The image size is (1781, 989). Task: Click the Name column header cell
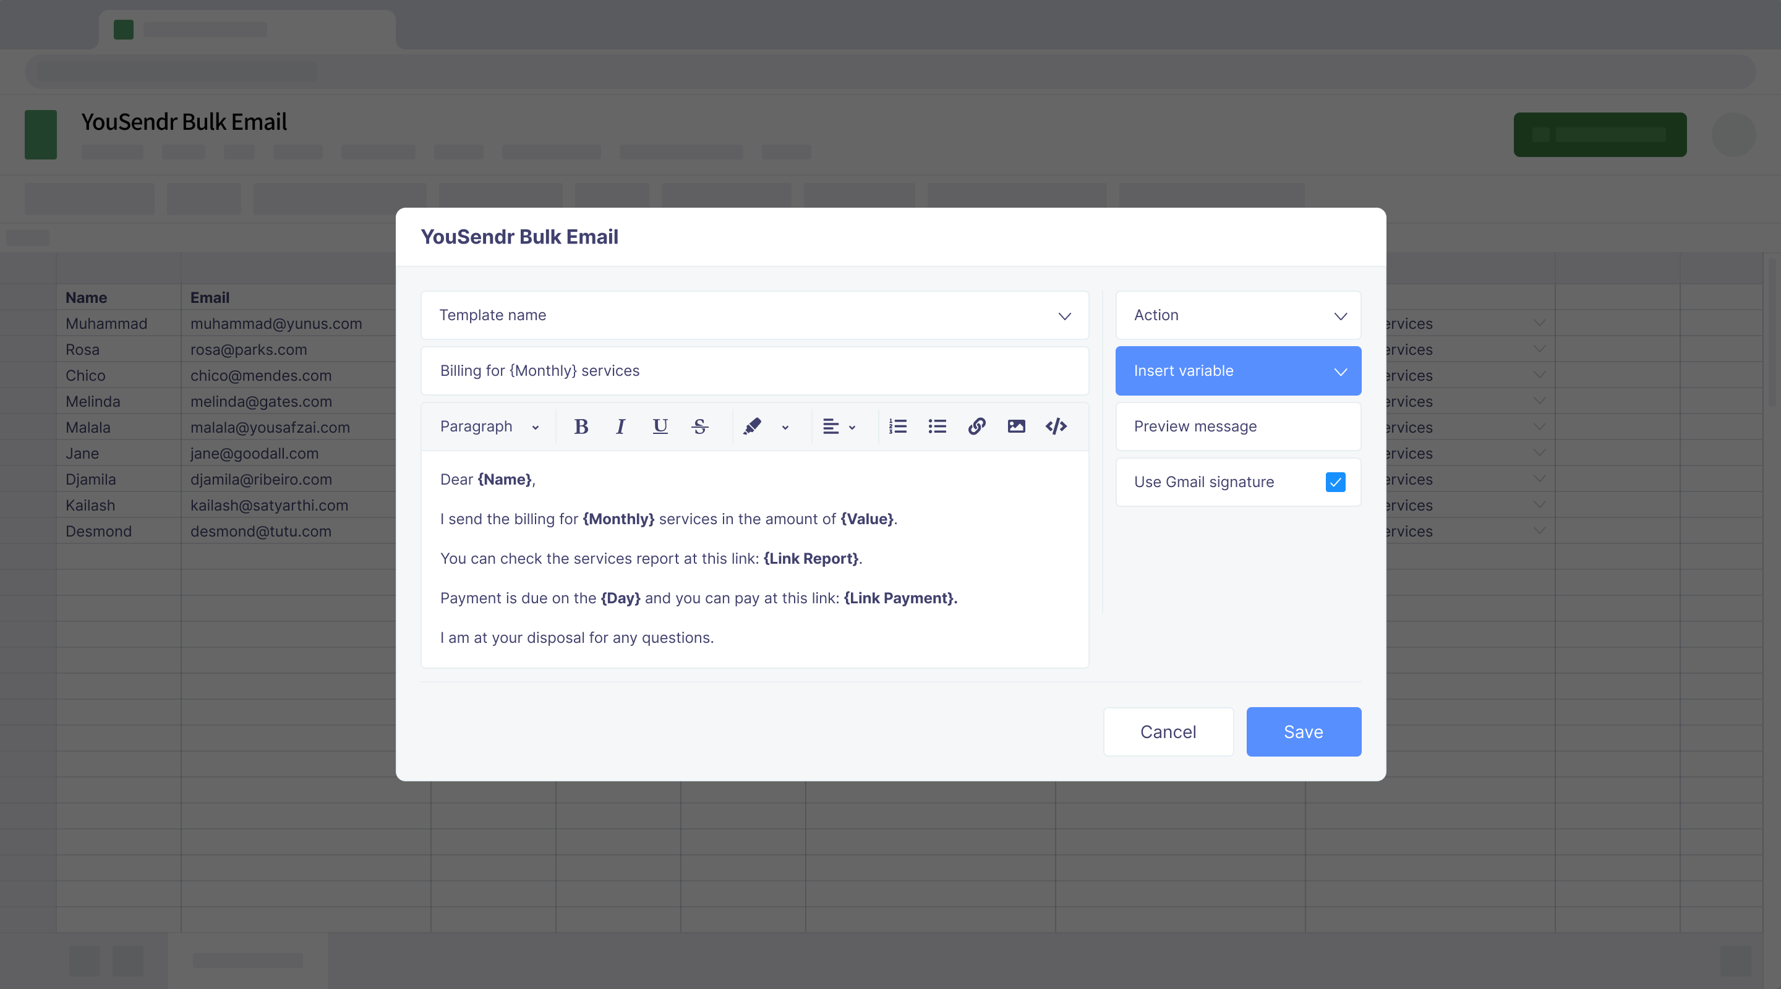pyautogui.click(x=118, y=298)
